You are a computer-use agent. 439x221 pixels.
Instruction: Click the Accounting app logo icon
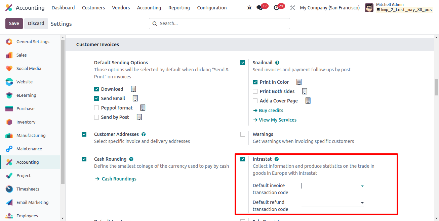point(9,8)
